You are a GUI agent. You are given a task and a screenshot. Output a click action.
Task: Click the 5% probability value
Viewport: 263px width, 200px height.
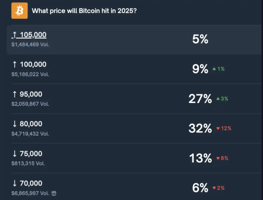click(200, 39)
